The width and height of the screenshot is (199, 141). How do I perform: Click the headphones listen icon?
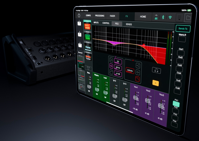click(155, 70)
